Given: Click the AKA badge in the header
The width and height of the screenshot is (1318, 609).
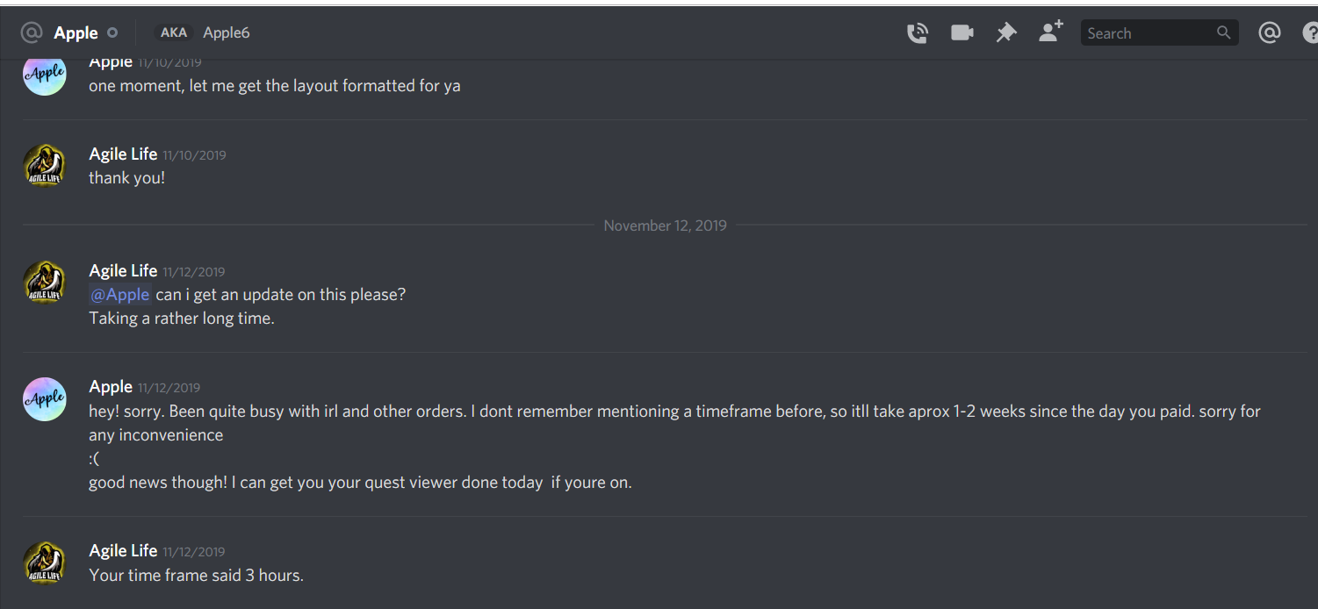Looking at the screenshot, I should click(x=173, y=32).
